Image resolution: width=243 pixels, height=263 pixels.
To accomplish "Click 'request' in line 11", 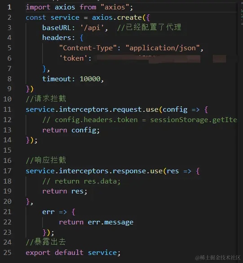I will (x=128, y=110).
